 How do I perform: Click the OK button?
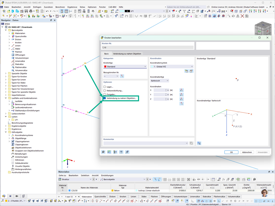tap(231, 152)
